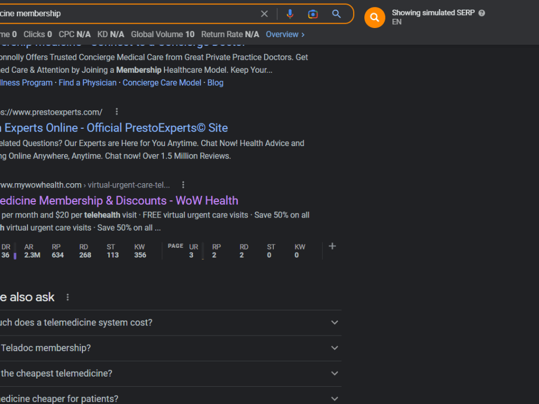539x404 pixels.
Task: Click the KD N/A metric
Action: click(x=110, y=34)
